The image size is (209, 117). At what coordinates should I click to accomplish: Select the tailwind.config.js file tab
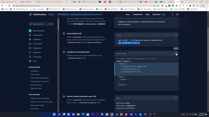pyautogui.click(x=121, y=53)
